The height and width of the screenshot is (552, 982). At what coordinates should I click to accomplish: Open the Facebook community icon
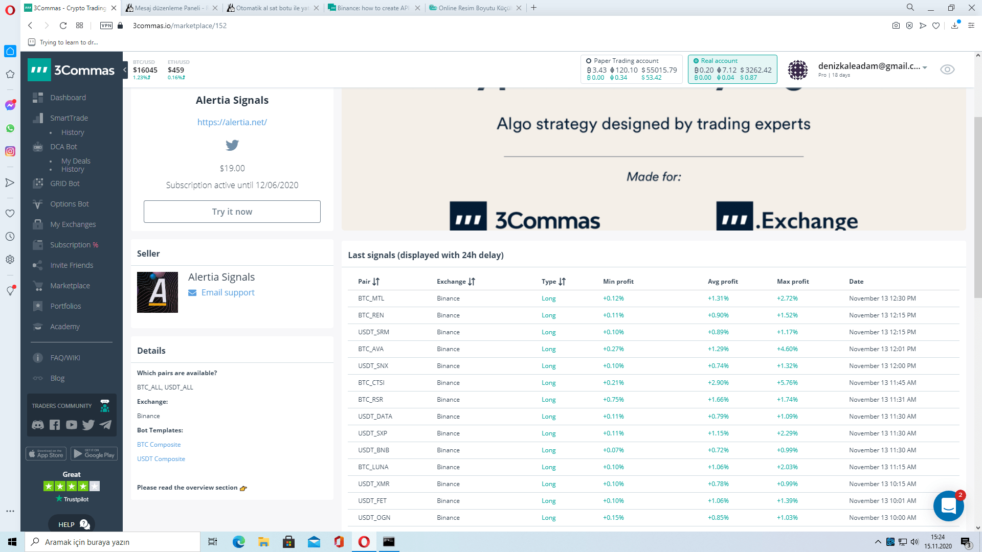[x=55, y=425]
